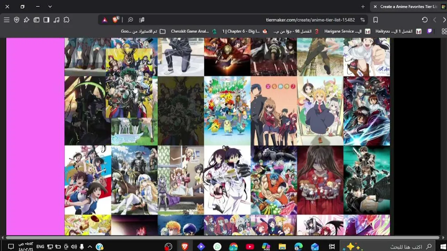The image size is (447, 251).
Task: Select the Toriko anime poster thumbnail
Action: (x=273, y=180)
